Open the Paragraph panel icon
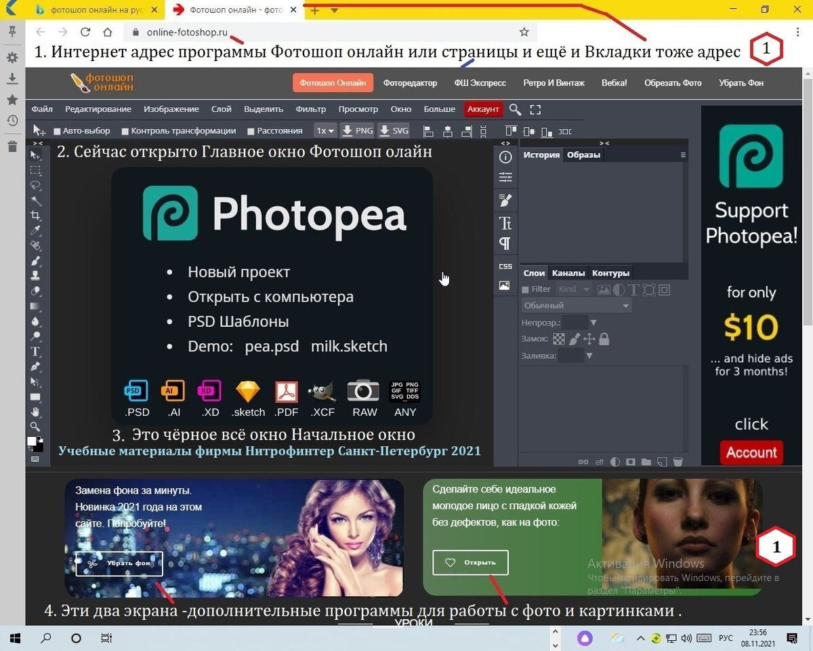Screen dimensions: 813x651 505,243
